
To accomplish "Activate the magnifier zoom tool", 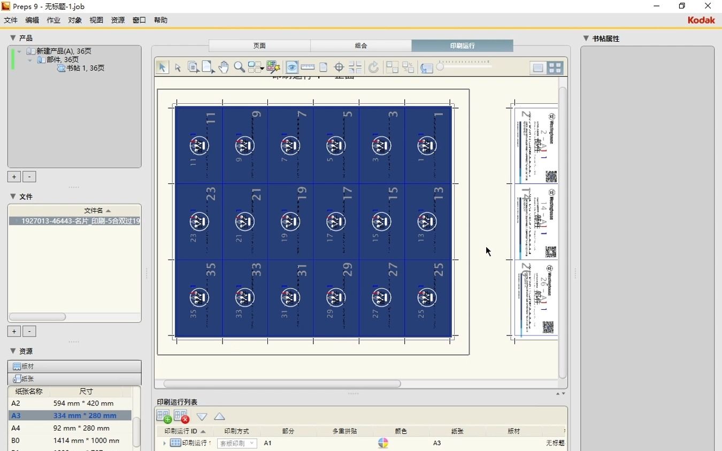I will tap(239, 67).
